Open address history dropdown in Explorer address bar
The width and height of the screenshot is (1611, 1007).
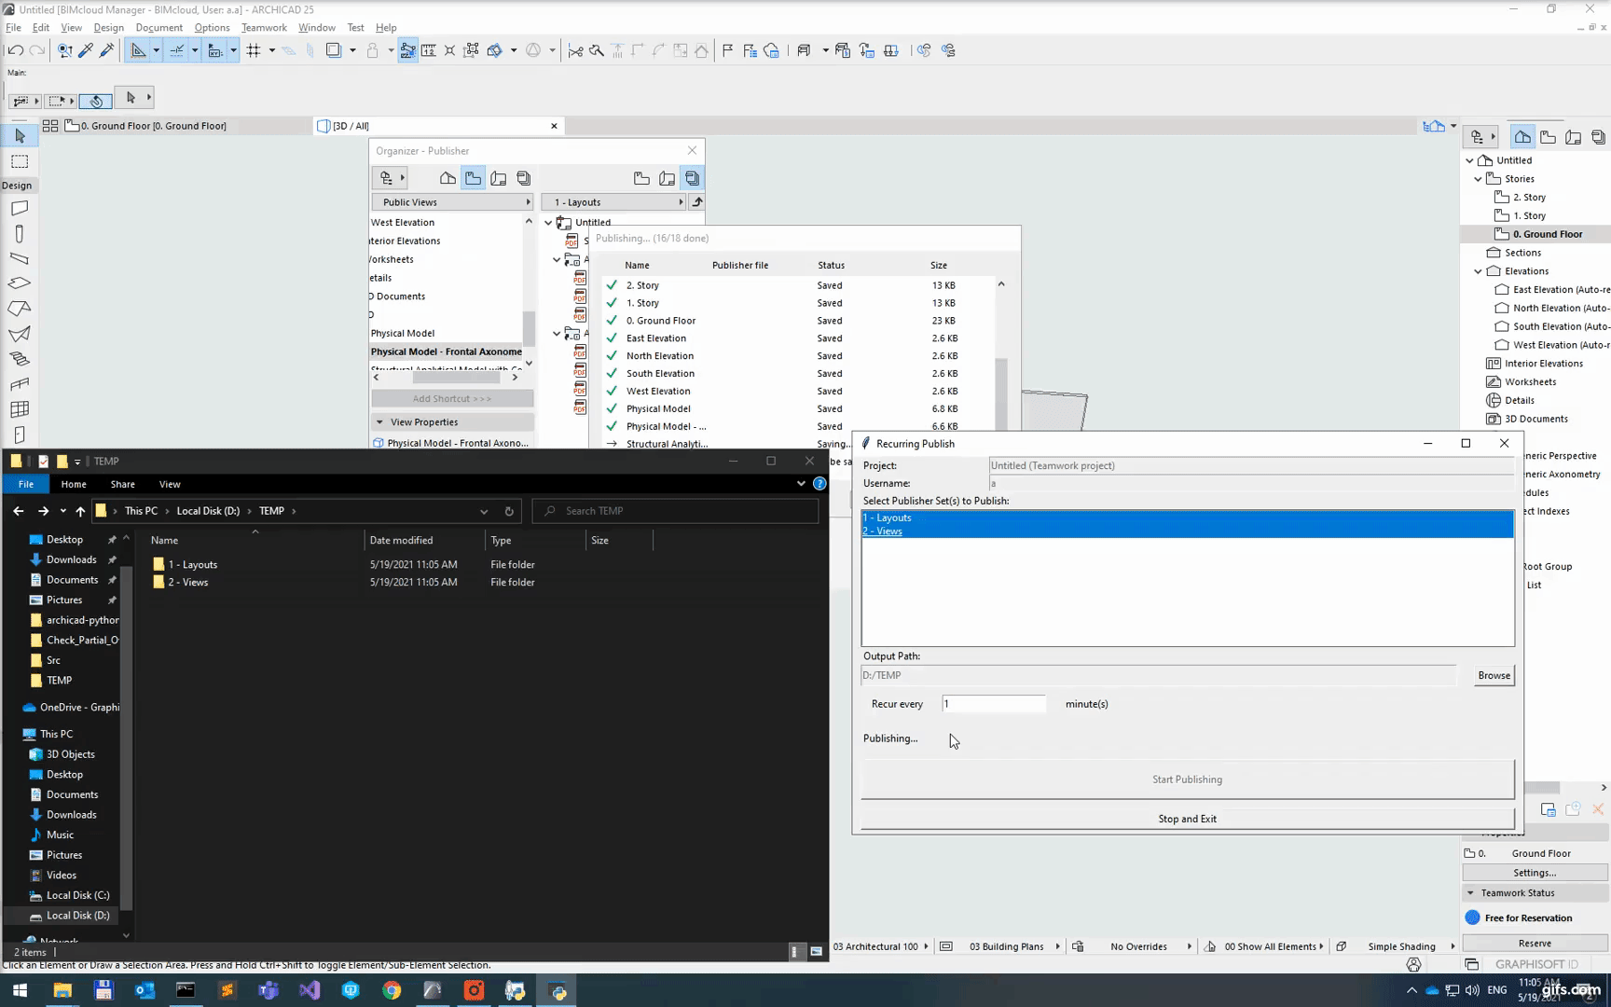tap(484, 511)
